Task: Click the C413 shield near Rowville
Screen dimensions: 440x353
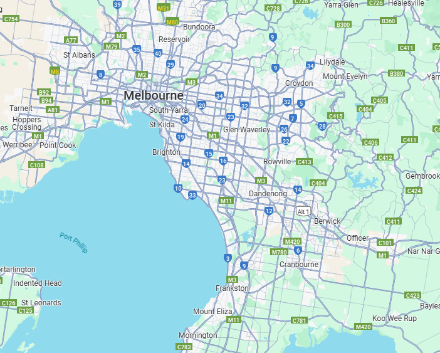Action: click(305, 162)
